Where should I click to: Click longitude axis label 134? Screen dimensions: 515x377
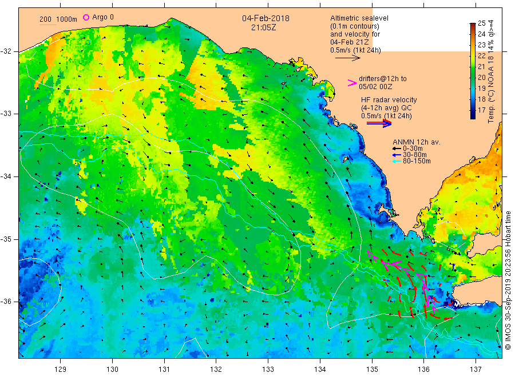click(x=320, y=370)
